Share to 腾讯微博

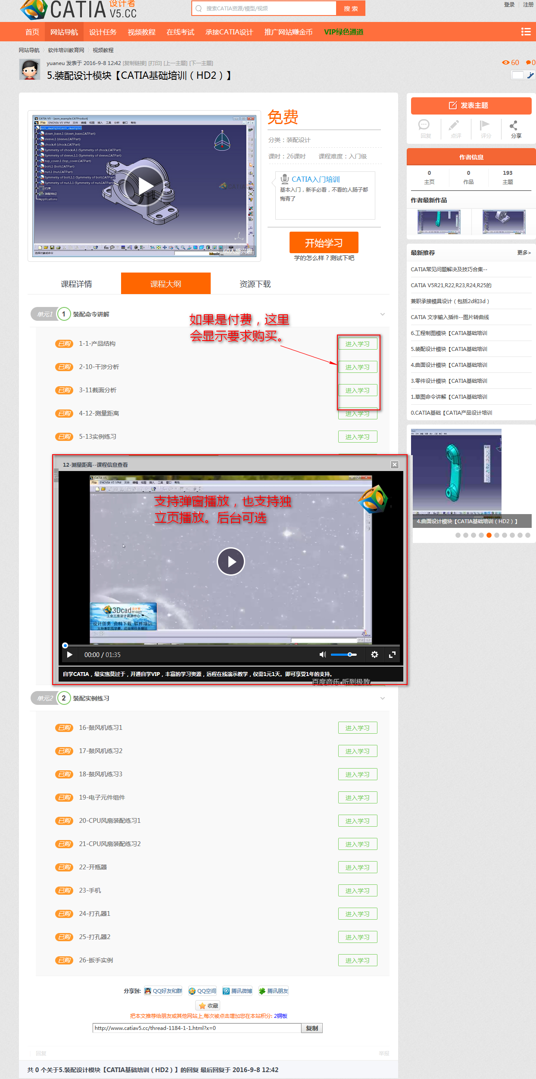click(x=237, y=991)
